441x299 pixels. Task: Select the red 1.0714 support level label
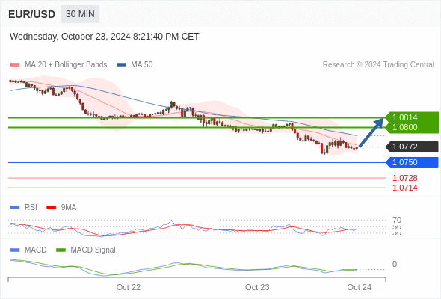pos(404,188)
